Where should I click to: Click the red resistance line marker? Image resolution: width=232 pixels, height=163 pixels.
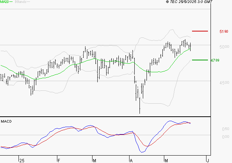click(x=200, y=31)
